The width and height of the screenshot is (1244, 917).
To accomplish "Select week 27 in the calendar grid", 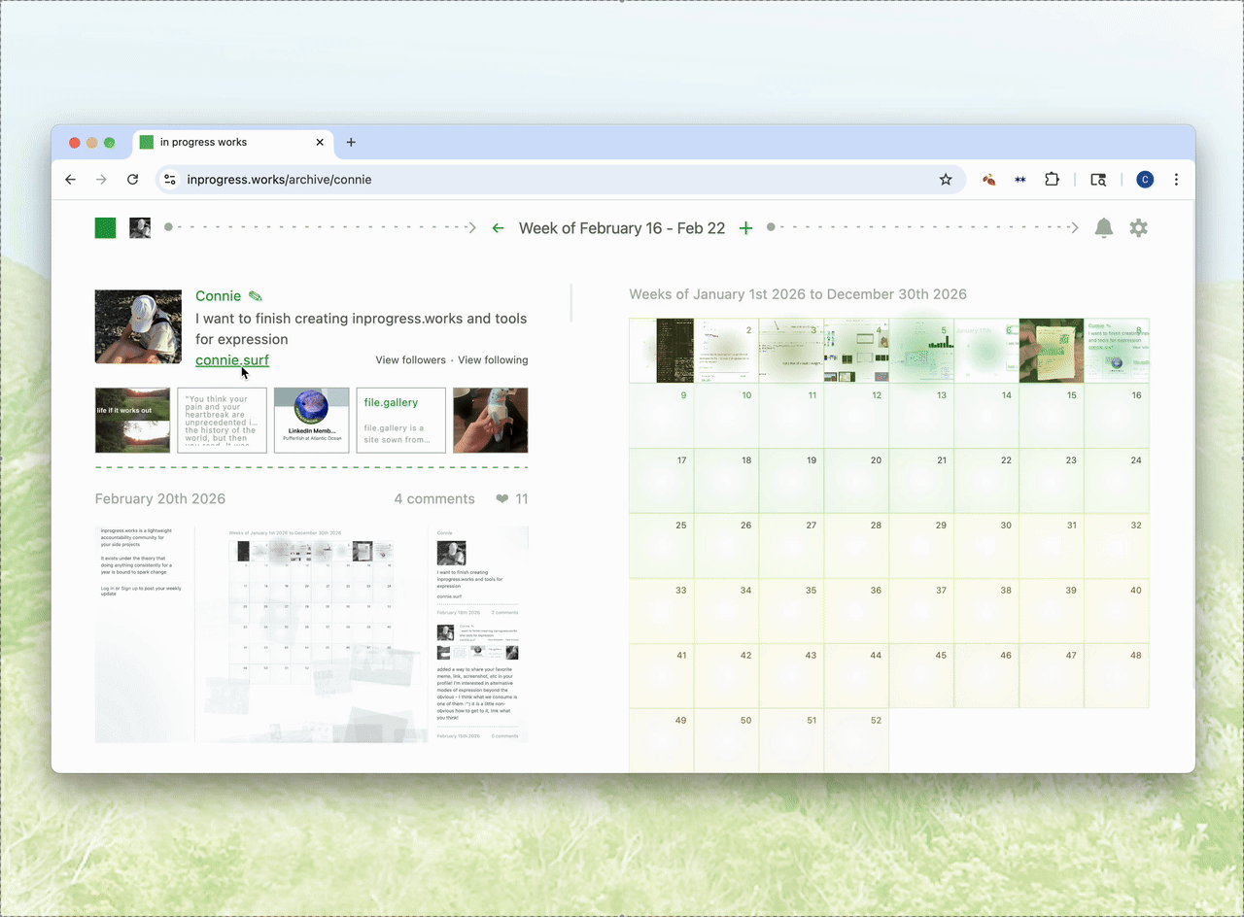I will tap(791, 546).
